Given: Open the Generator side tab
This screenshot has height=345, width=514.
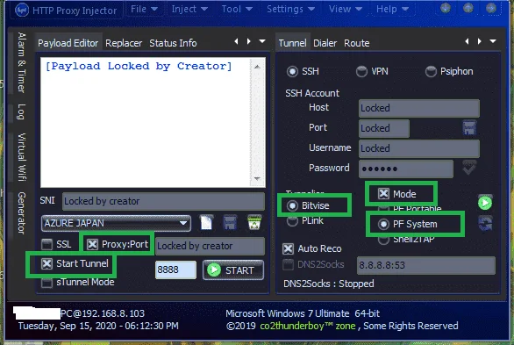Looking at the screenshot, I should [22, 213].
